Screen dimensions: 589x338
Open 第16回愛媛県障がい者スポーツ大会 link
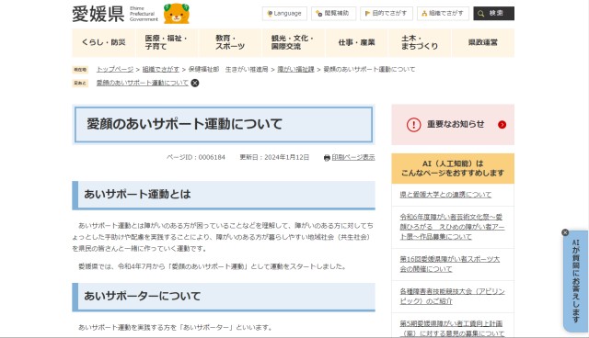450,264
